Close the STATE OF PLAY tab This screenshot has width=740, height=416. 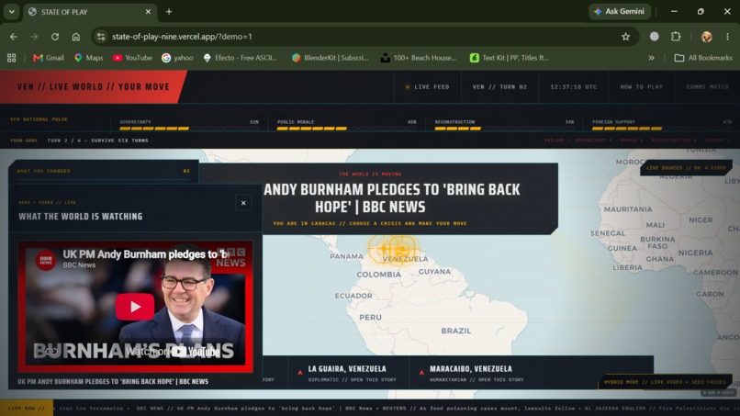[x=148, y=11]
